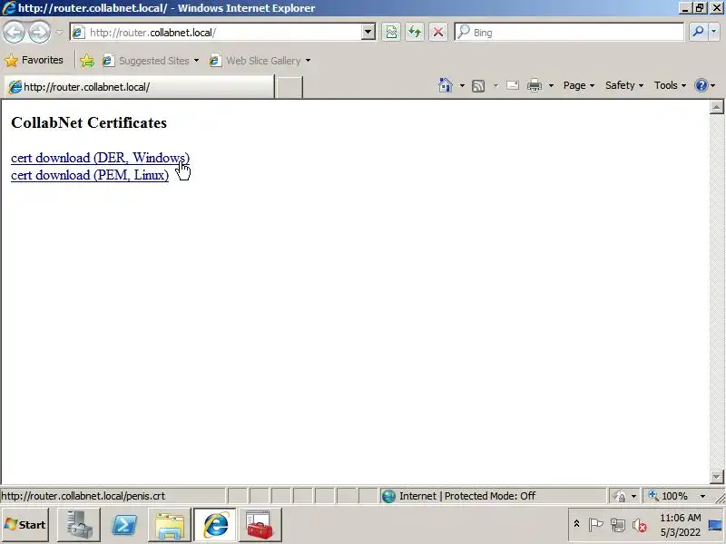Toggle the Compatibility View icon

[391, 33]
